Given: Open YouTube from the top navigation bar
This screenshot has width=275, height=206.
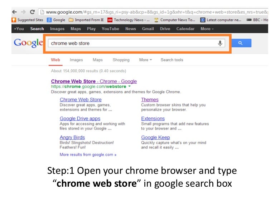Looking at the screenshot, I should coord(110,29).
